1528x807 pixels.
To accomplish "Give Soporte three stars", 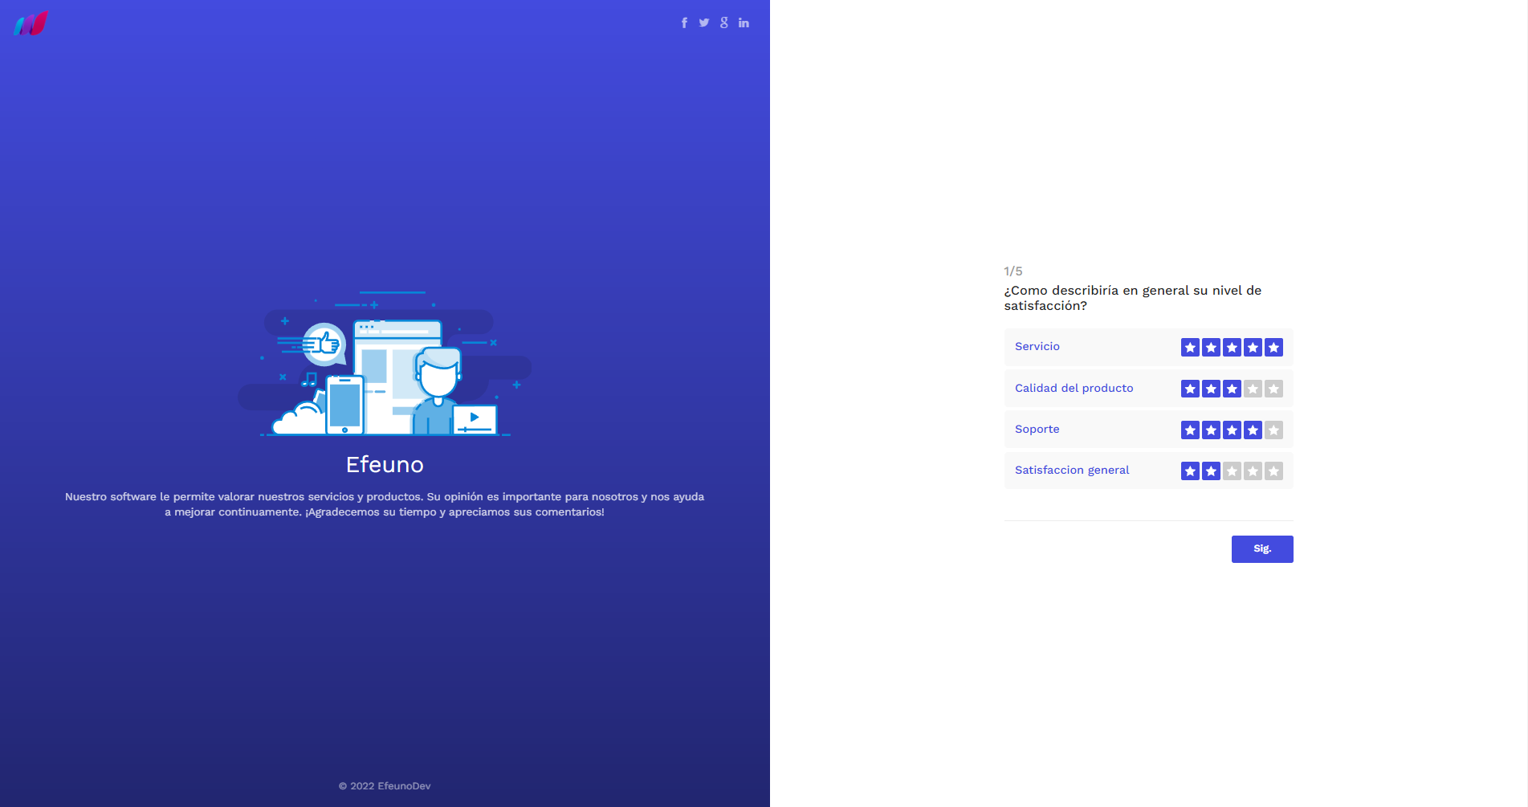I will tap(1232, 430).
